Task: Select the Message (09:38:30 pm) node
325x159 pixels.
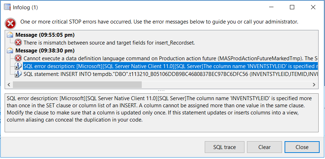Action: (x=45, y=51)
